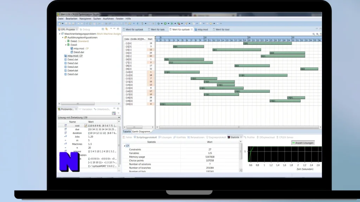
Task: Switch to the mbp.mod editor tab
Action: pos(201,29)
